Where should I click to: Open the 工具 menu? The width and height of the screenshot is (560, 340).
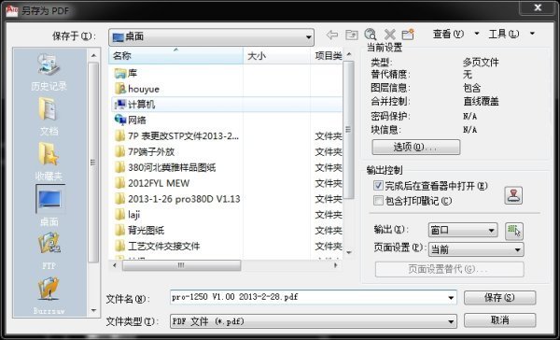pos(511,34)
